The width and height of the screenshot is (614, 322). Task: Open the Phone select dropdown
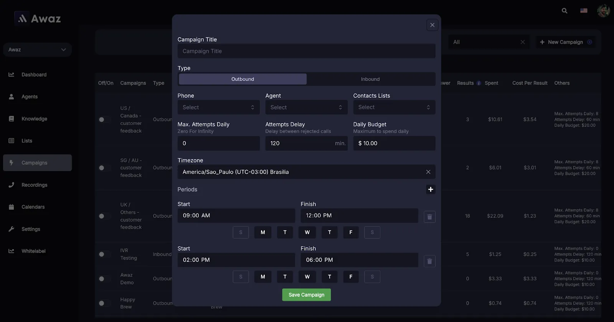(x=218, y=107)
